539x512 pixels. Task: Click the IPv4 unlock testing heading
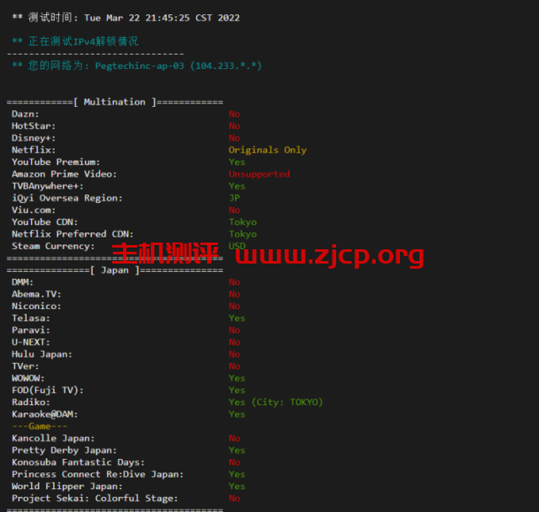[x=75, y=41]
